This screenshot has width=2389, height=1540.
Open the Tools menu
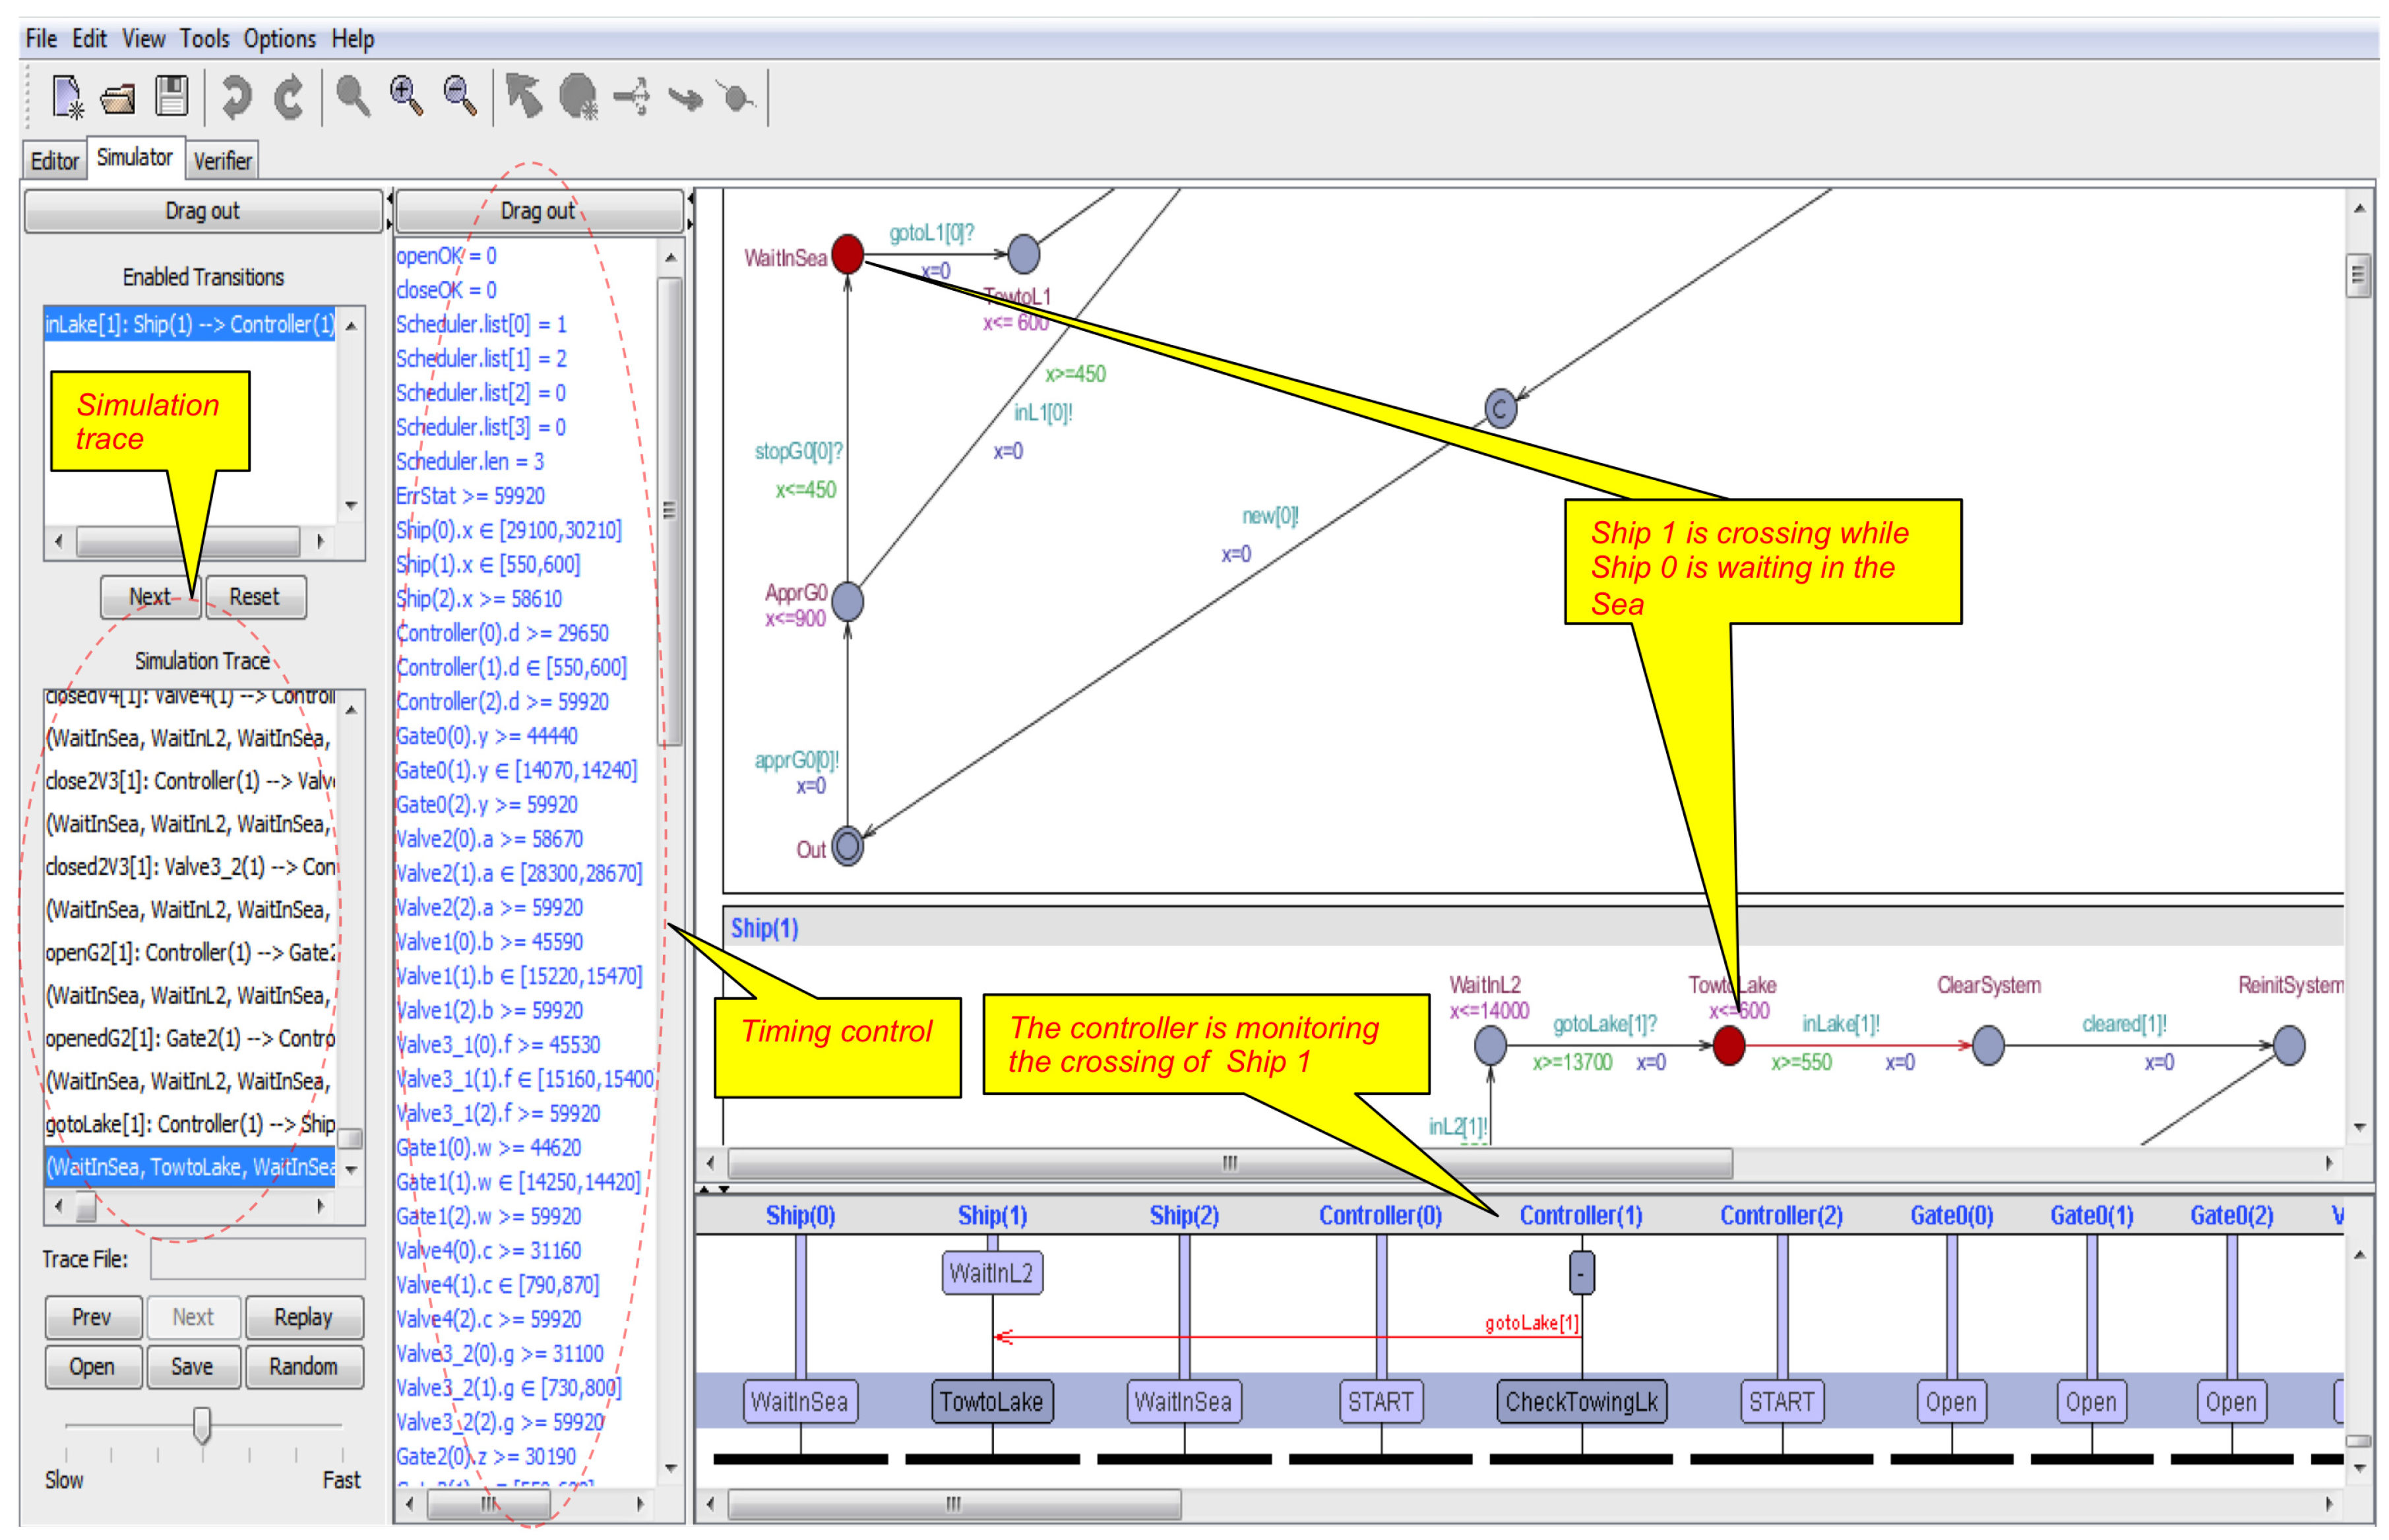[205, 38]
